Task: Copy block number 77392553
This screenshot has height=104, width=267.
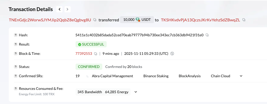Action: point(96,54)
